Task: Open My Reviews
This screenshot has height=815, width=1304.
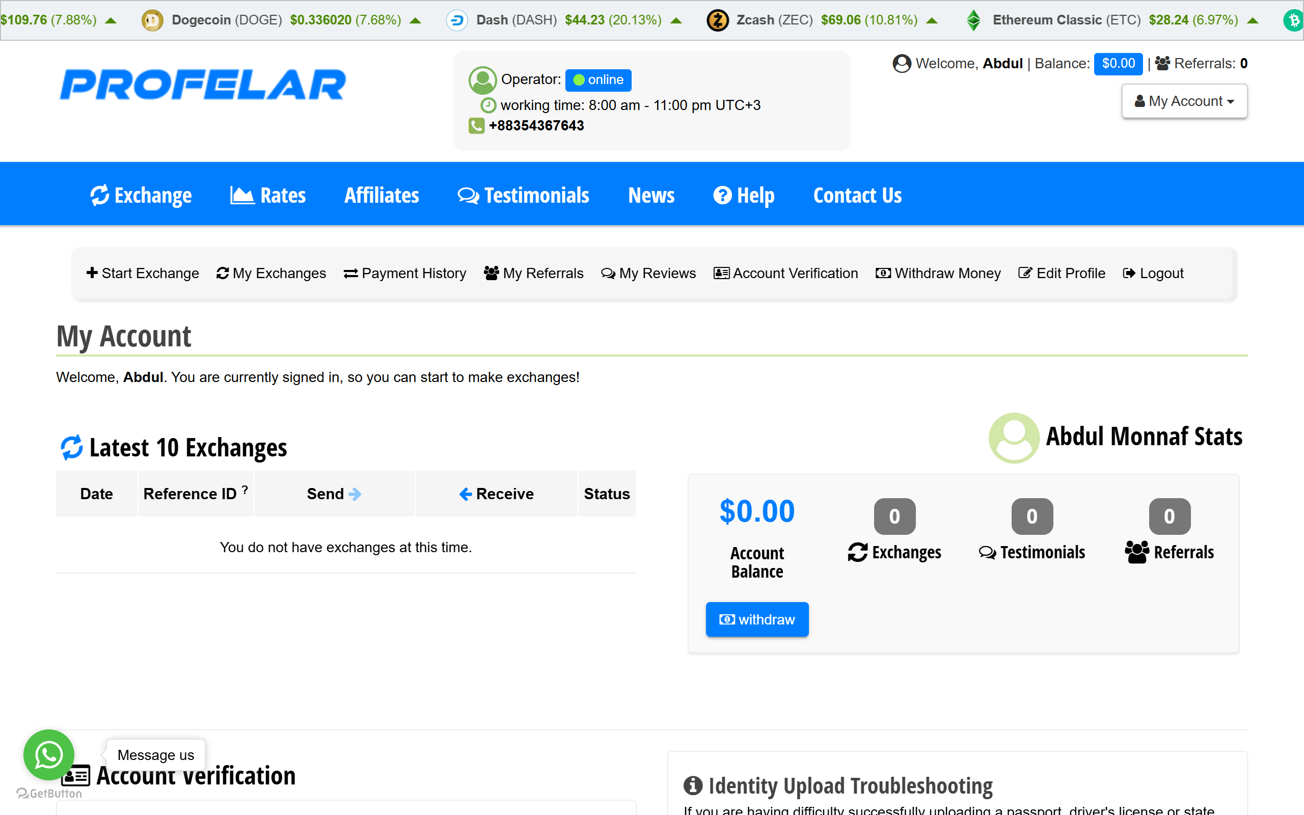Action: click(x=649, y=274)
